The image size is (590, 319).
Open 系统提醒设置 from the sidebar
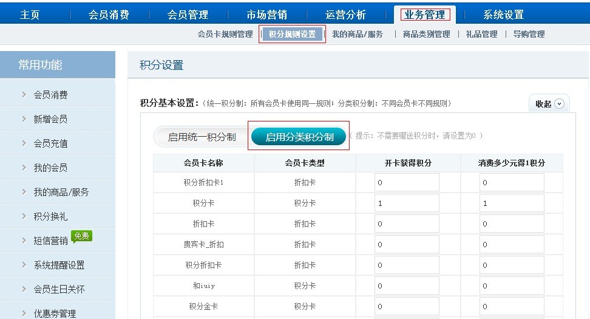[59, 265]
